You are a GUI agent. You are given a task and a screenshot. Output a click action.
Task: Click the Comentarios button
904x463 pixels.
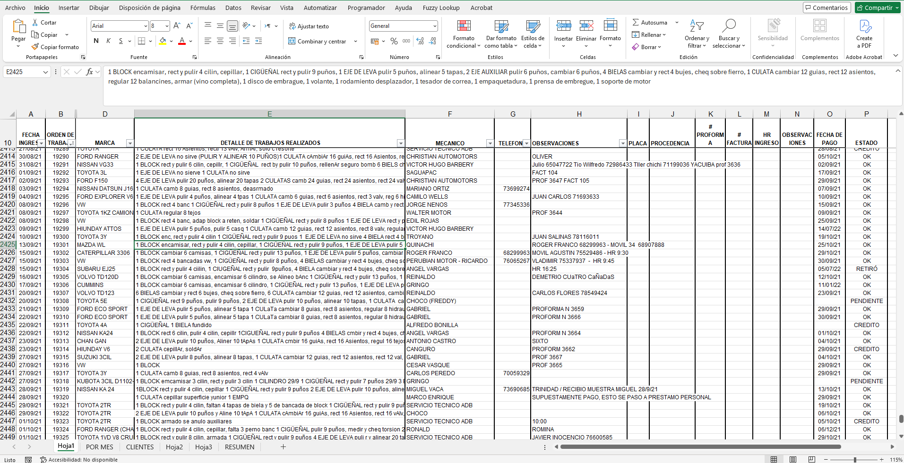click(x=827, y=8)
